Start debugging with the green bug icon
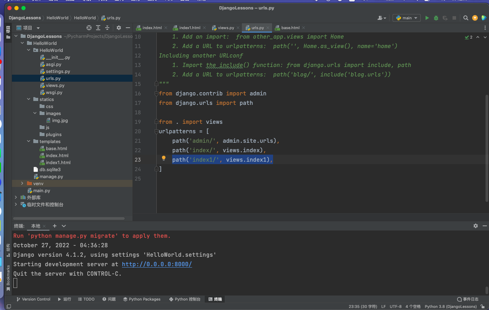The image size is (489, 310). tap(436, 18)
